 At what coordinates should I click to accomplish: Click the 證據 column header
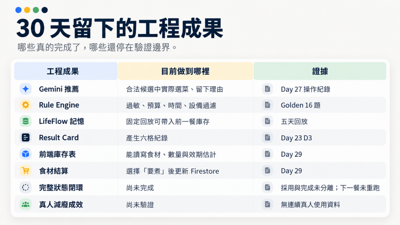[x=320, y=71]
